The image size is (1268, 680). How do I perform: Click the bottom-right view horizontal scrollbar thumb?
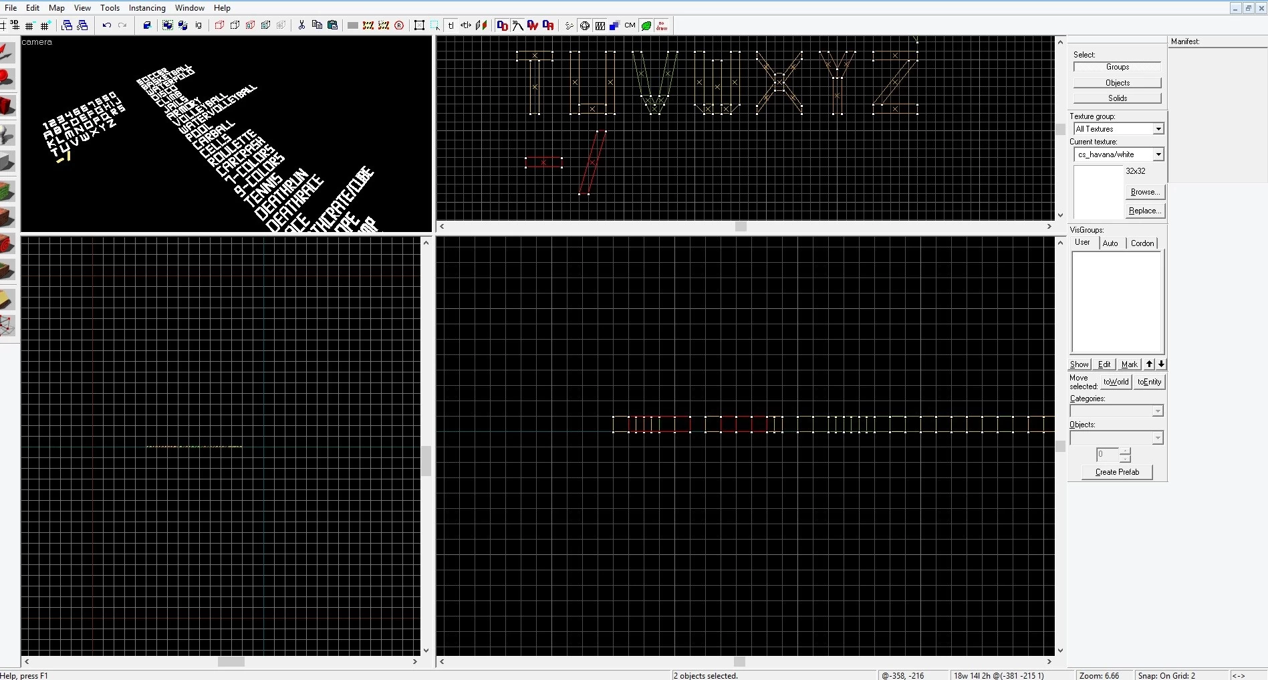point(739,662)
